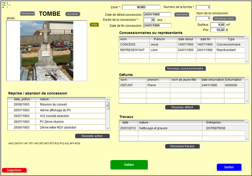Click the Précédente button
Viewport: 252px width, 176px height.
click(x=27, y=13)
